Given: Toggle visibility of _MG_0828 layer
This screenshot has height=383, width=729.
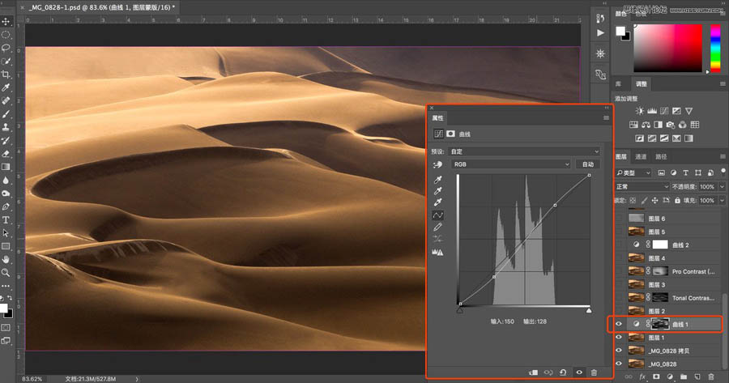Looking at the screenshot, I should click(x=620, y=364).
